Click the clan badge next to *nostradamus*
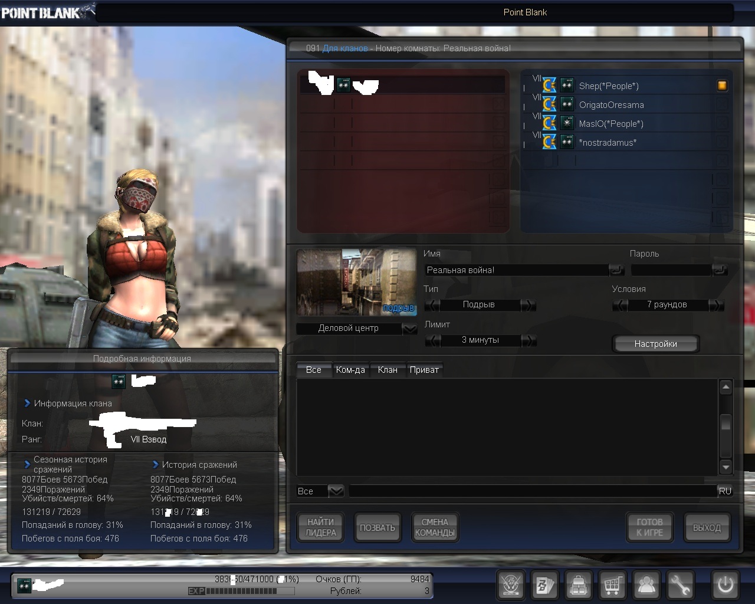 click(x=549, y=142)
